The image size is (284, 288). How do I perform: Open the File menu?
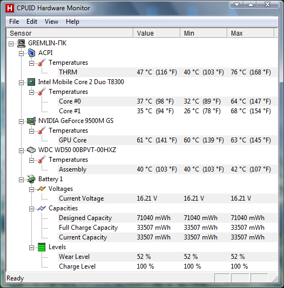(14, 22)
